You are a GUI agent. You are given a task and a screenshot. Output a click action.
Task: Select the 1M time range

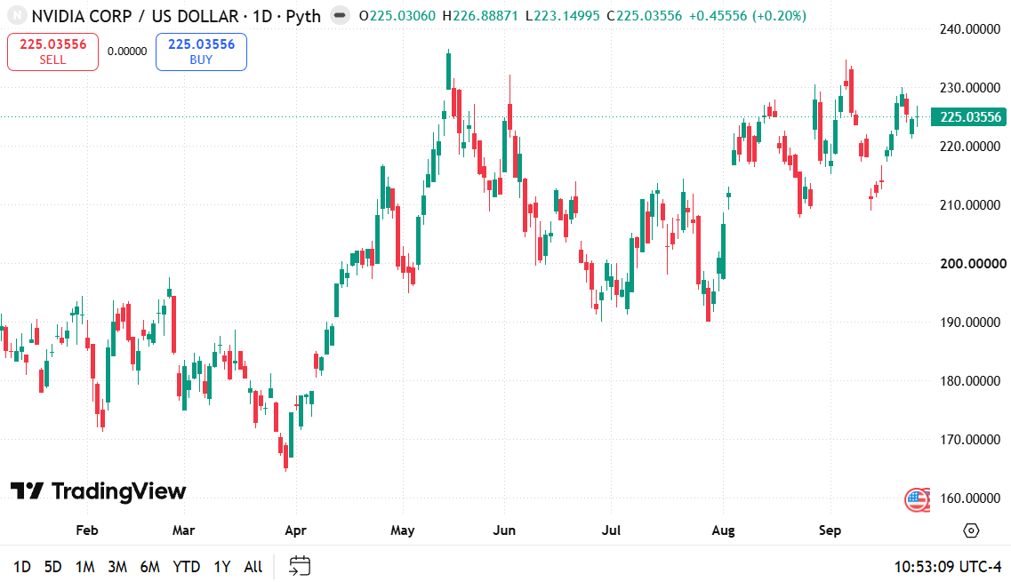(x=84, y=567)
